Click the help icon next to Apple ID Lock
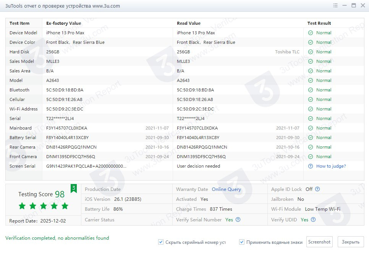Screen dimensions: 369x253 (x=317, y=189)
